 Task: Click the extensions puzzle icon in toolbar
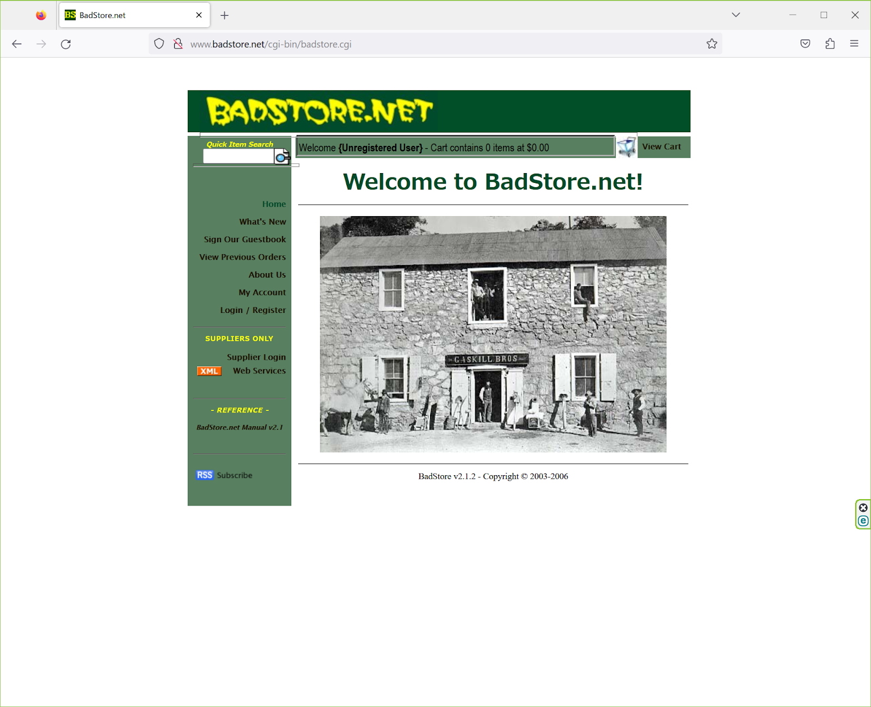pos(829,44)
